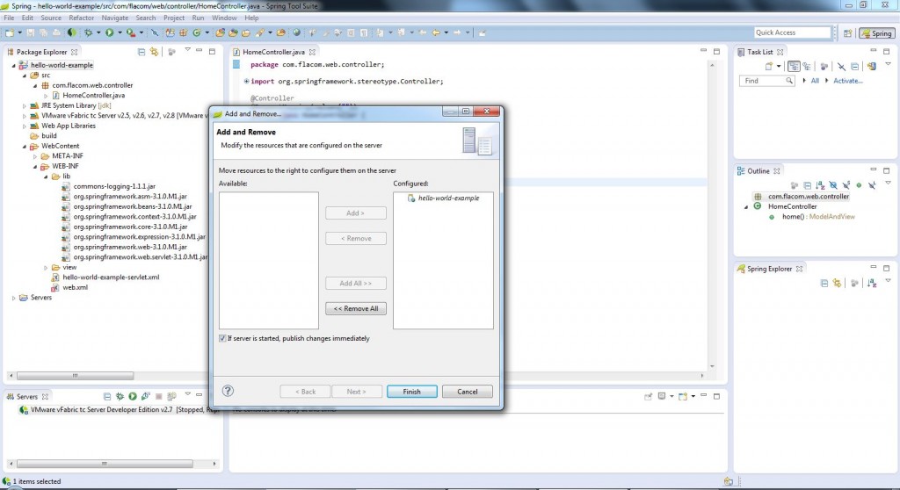Open the File menu

pos(9,18)
